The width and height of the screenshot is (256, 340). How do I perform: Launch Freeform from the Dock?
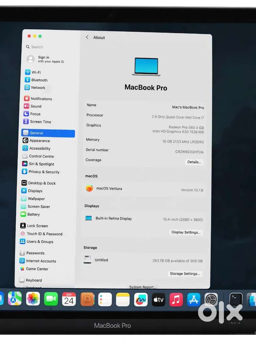point(141,299)
